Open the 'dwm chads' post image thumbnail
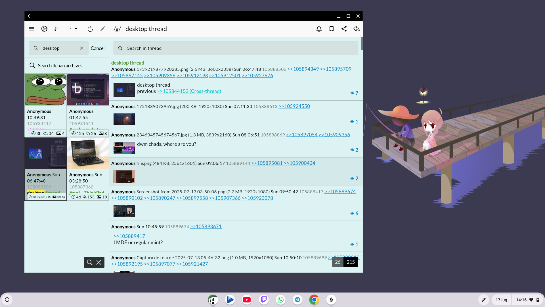The width and height of the screenshot is (545, 307). click(x=124, y=148)
